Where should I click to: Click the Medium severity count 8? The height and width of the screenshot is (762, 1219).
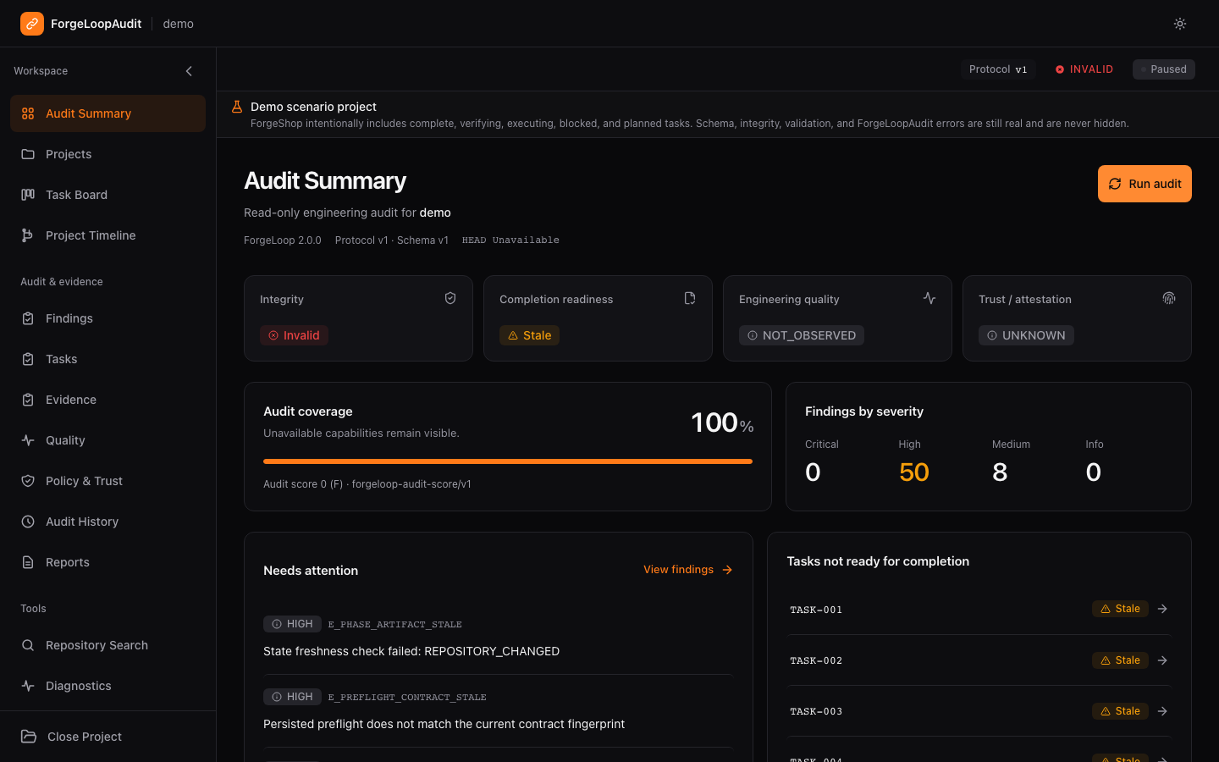point(1000,472)
